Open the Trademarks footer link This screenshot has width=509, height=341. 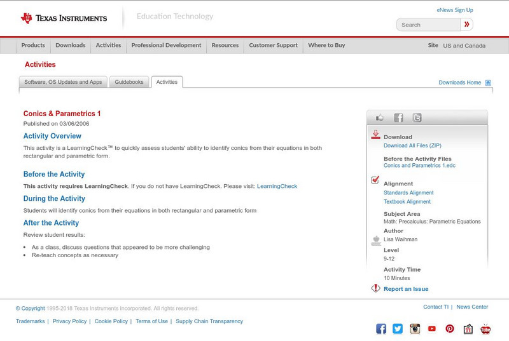(30, 321)
